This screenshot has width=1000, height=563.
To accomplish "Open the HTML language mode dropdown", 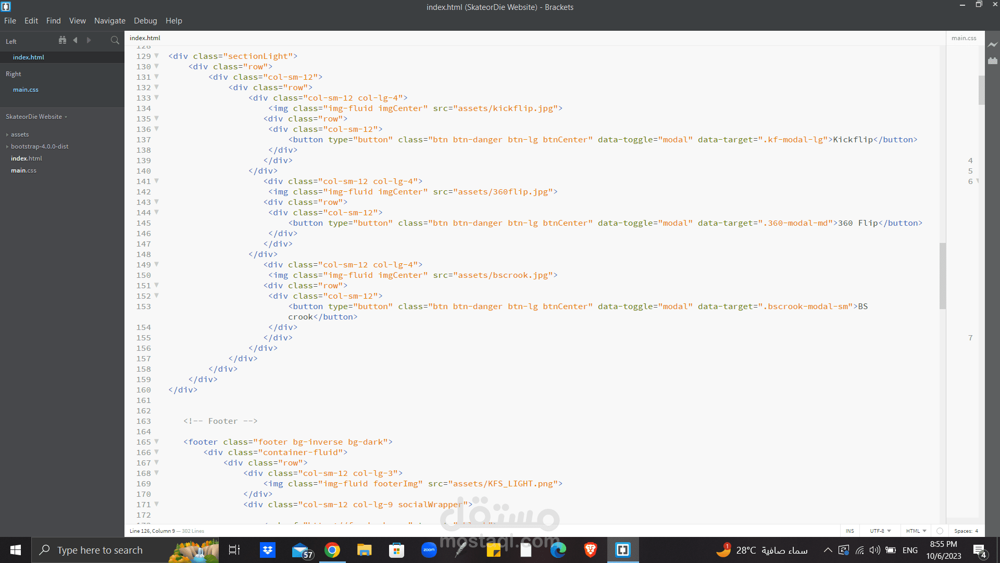I will coord(916,531).
